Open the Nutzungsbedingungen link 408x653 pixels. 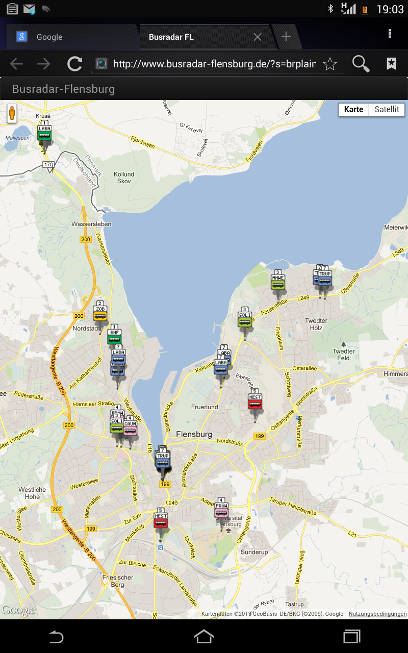click(377, 614)
